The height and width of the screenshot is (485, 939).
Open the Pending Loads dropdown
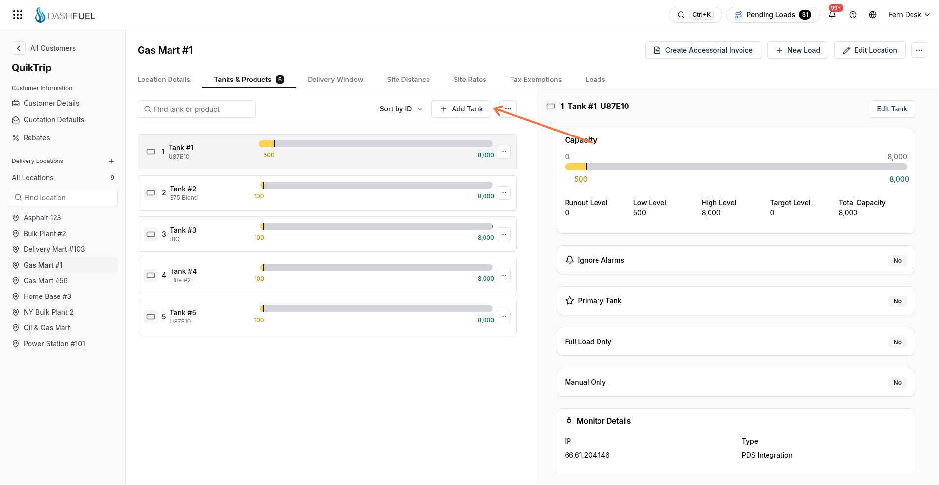point(772,15)
